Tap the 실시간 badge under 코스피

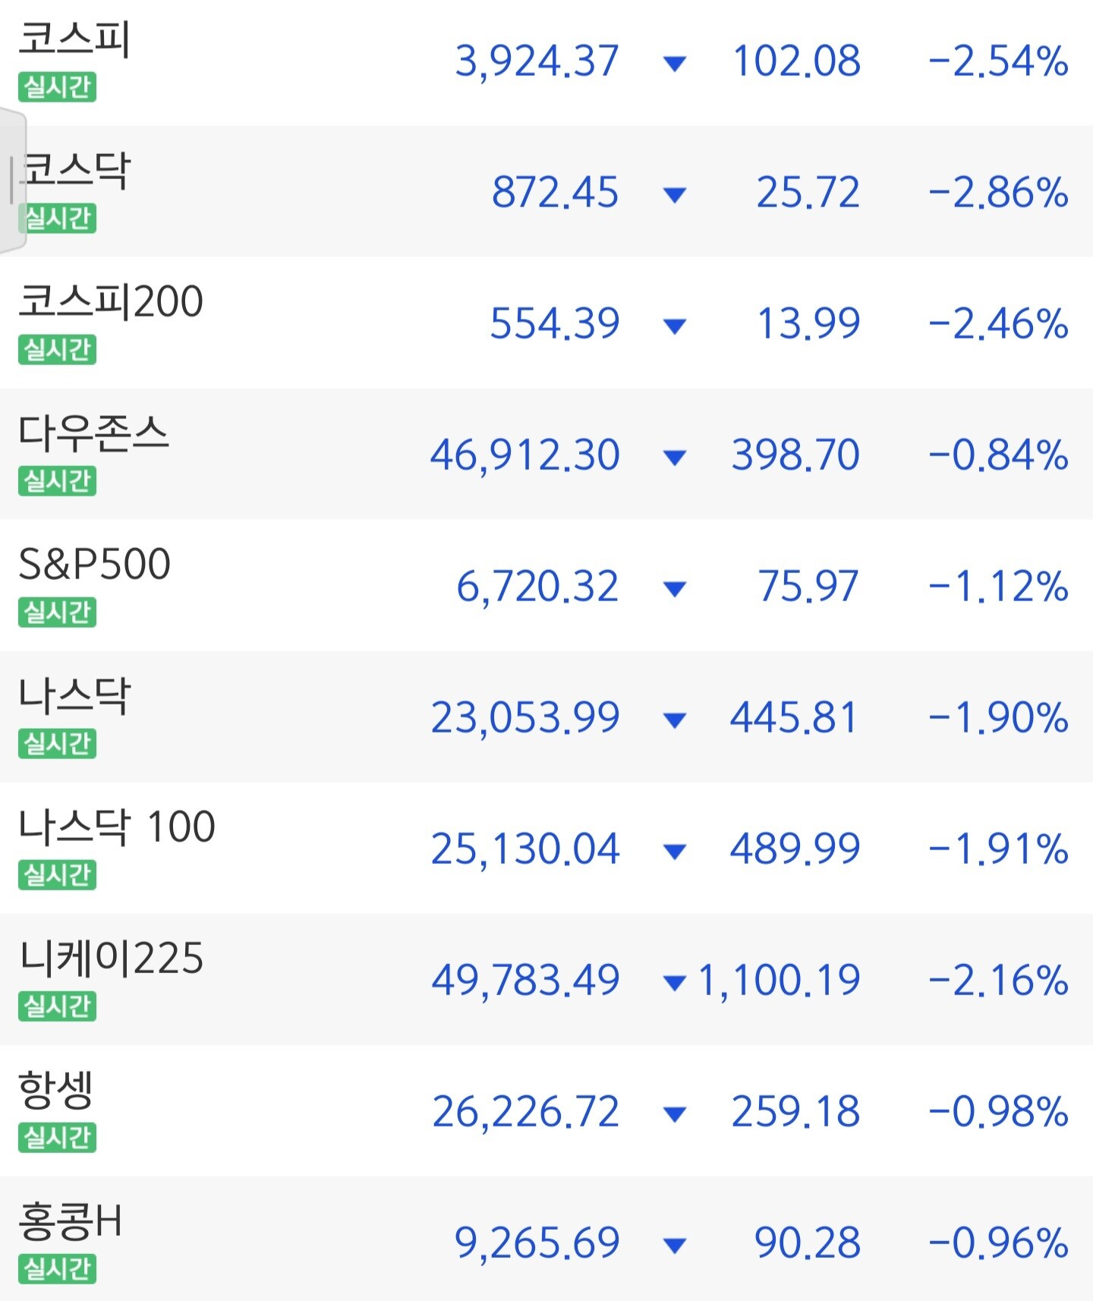coord(58,87)
